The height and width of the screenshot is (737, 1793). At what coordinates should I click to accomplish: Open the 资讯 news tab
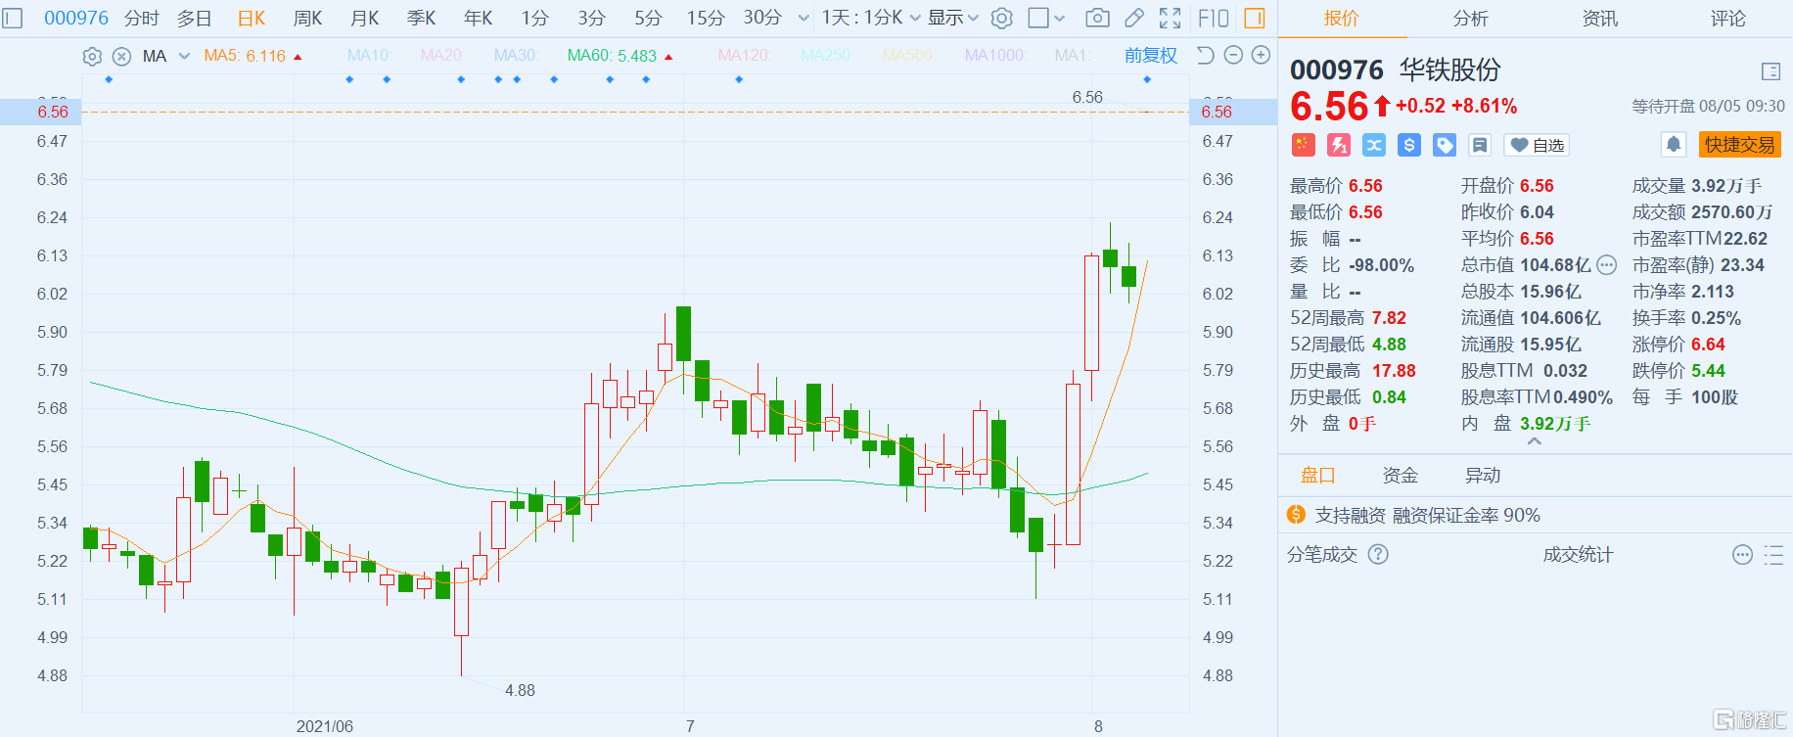(1599, 19)
